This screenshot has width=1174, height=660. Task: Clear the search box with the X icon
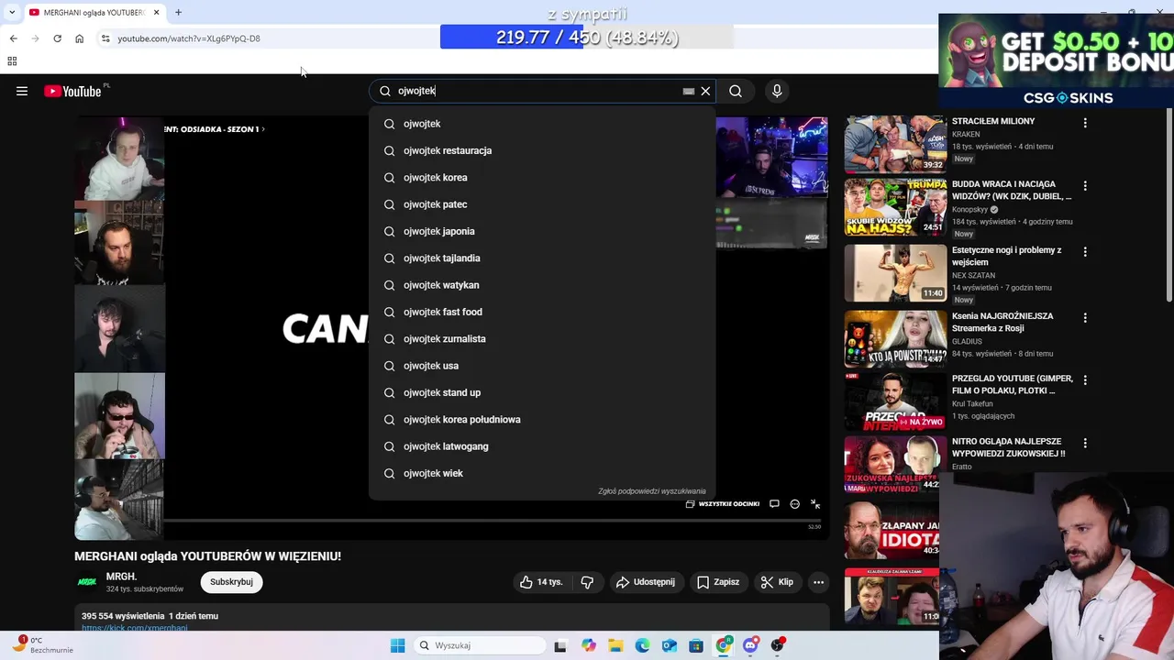point(705,91)
